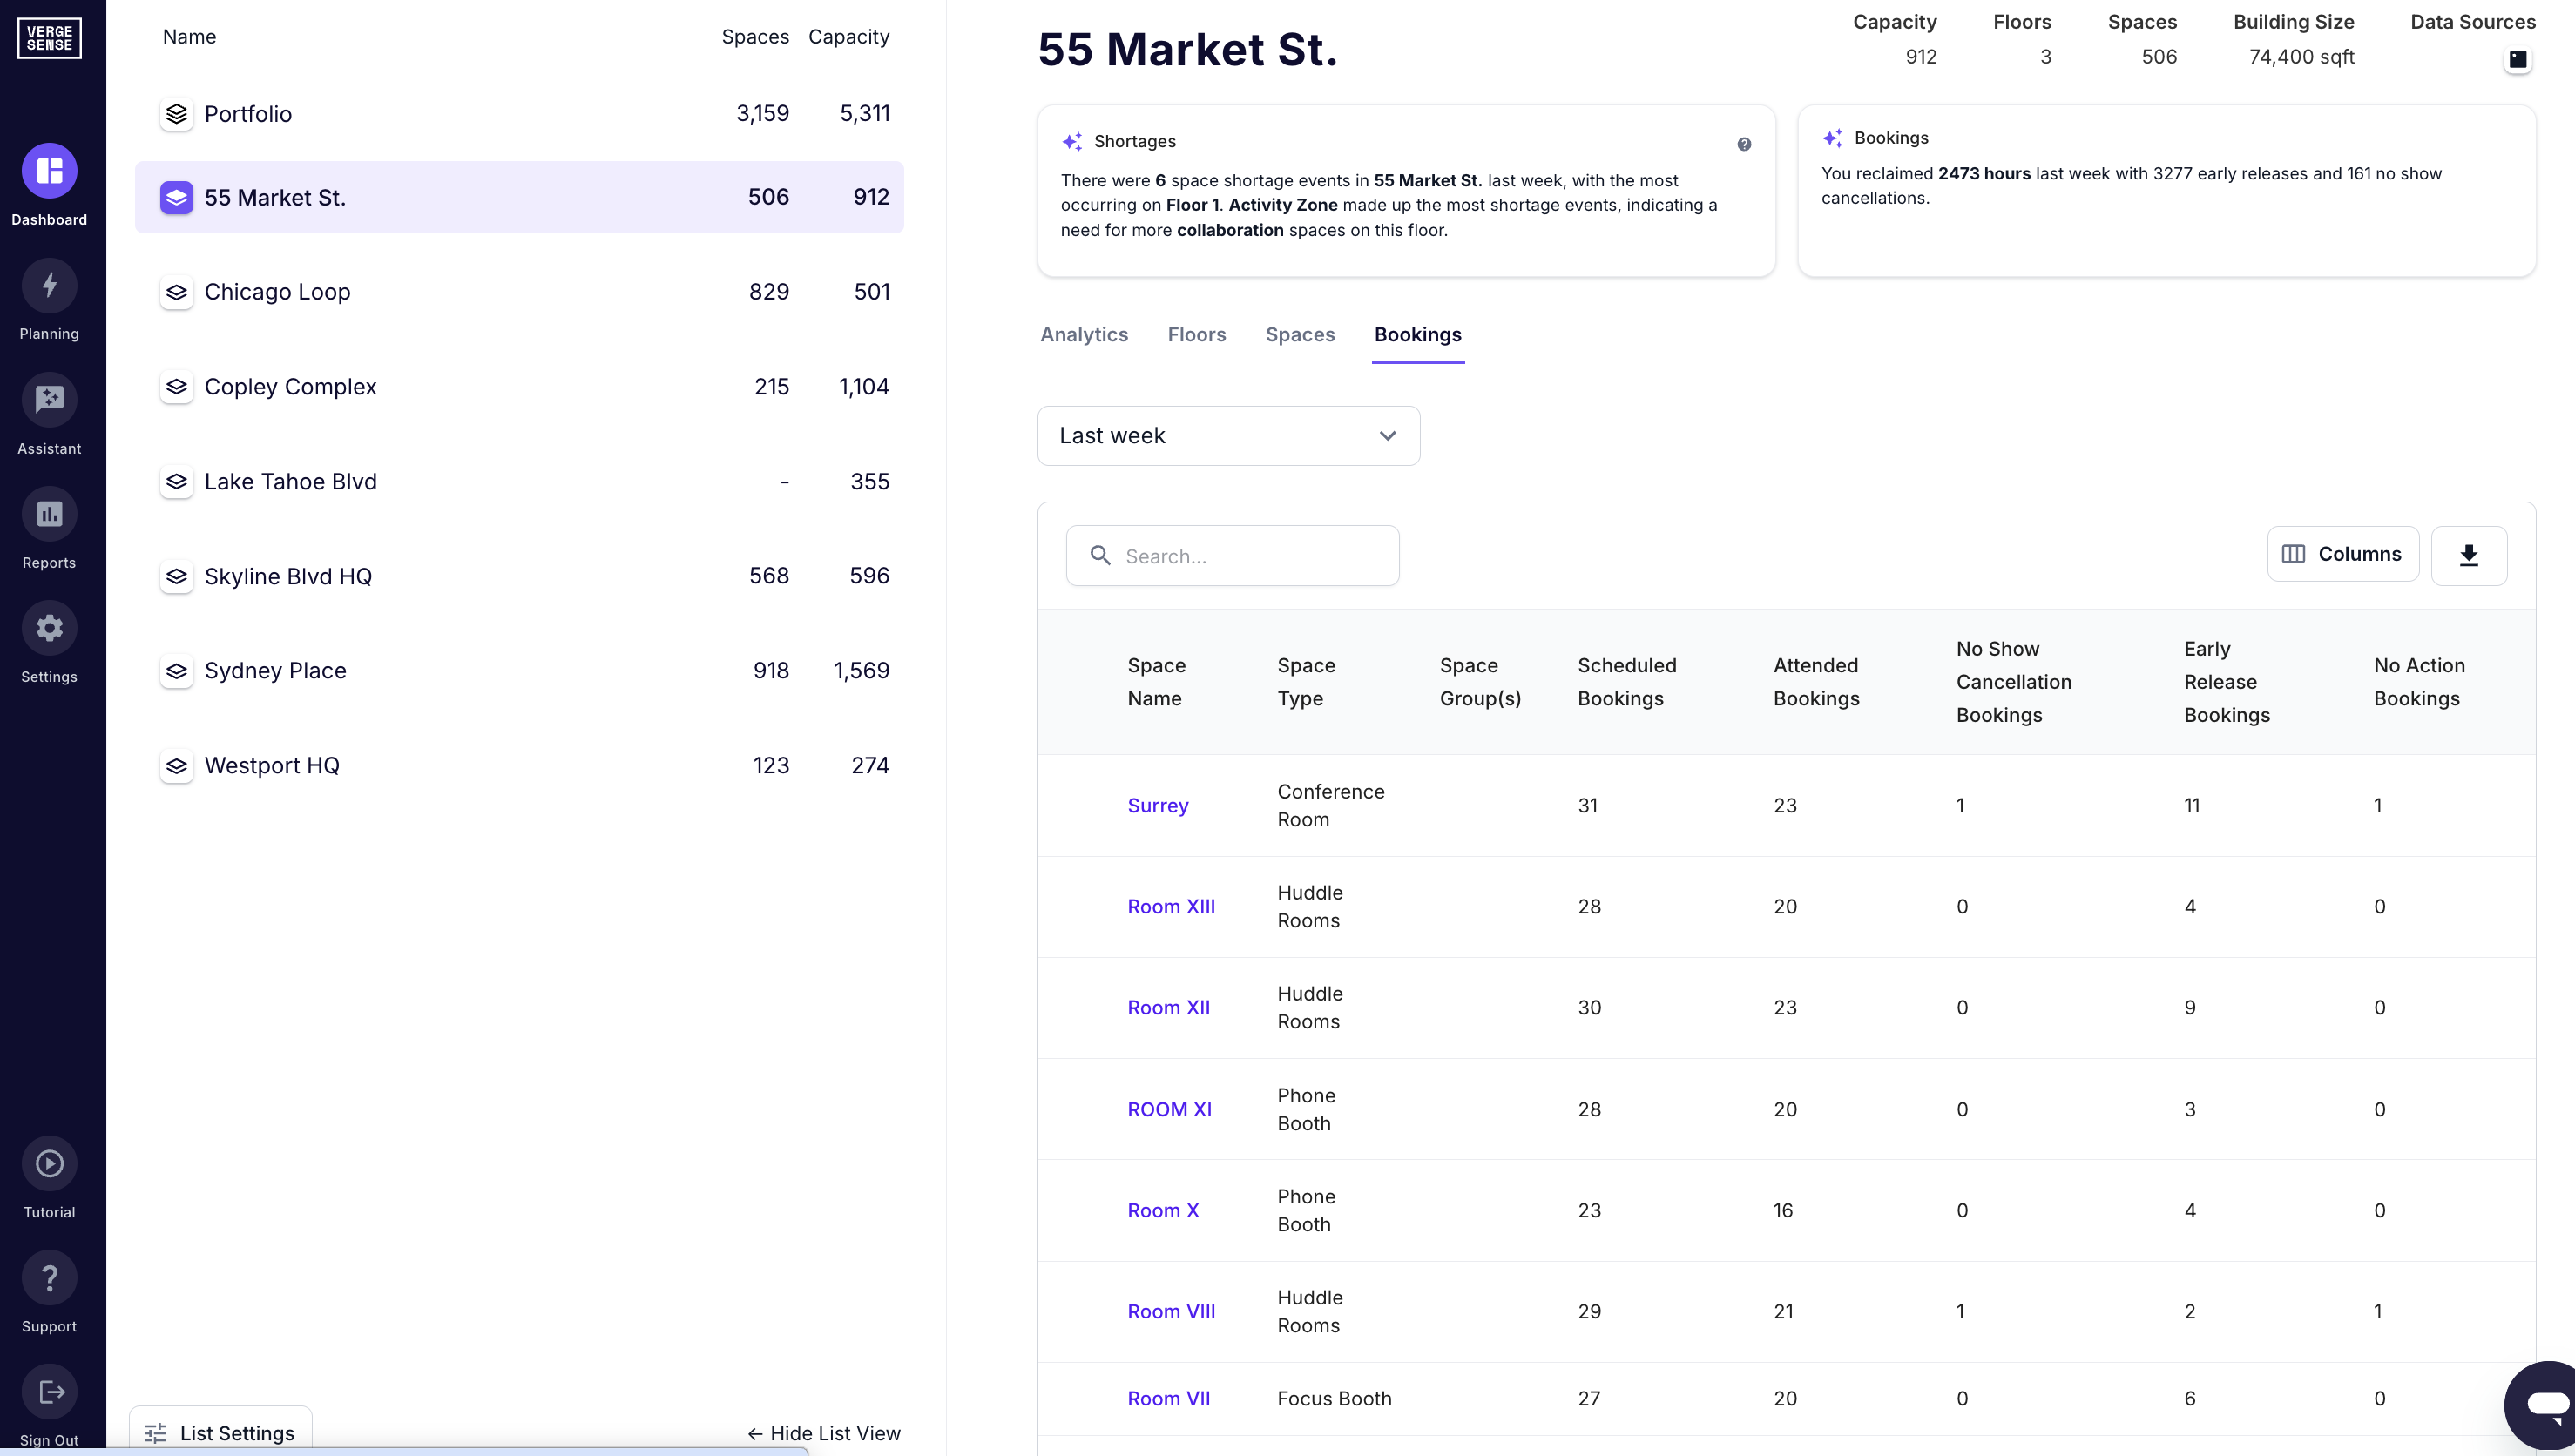This screenshot has width=2575, height=1456.
Task: Open the Surrey space details
Action: pyautogui.click(x=1157, y=805)
